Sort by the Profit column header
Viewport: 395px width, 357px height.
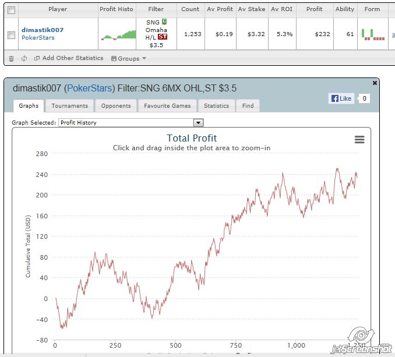315,9
